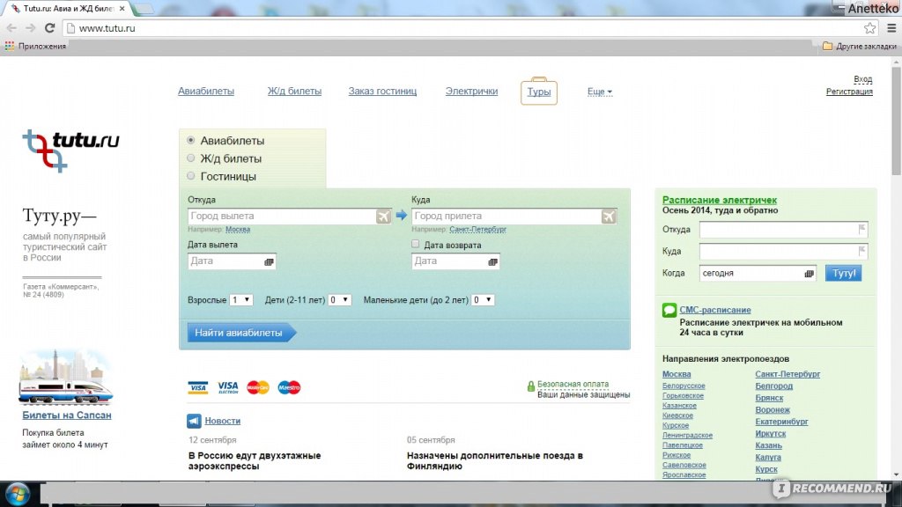This screenshot has height=507, width=902.
Task: Click Новости link
Action: click(x=223, y=421)
